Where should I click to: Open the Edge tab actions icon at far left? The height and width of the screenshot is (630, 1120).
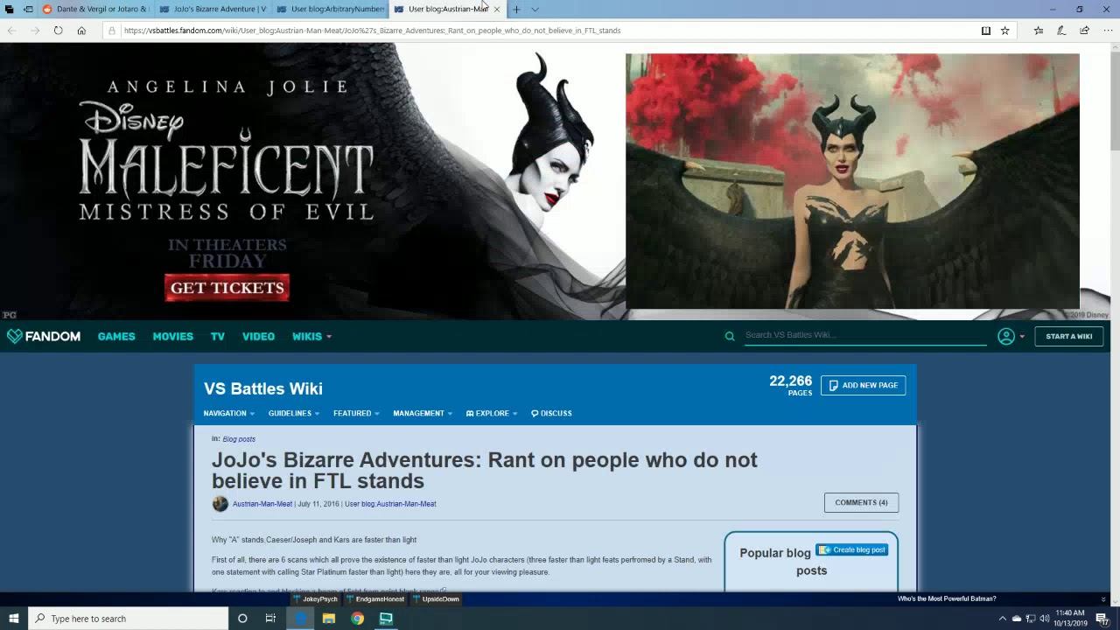(10, 9)
